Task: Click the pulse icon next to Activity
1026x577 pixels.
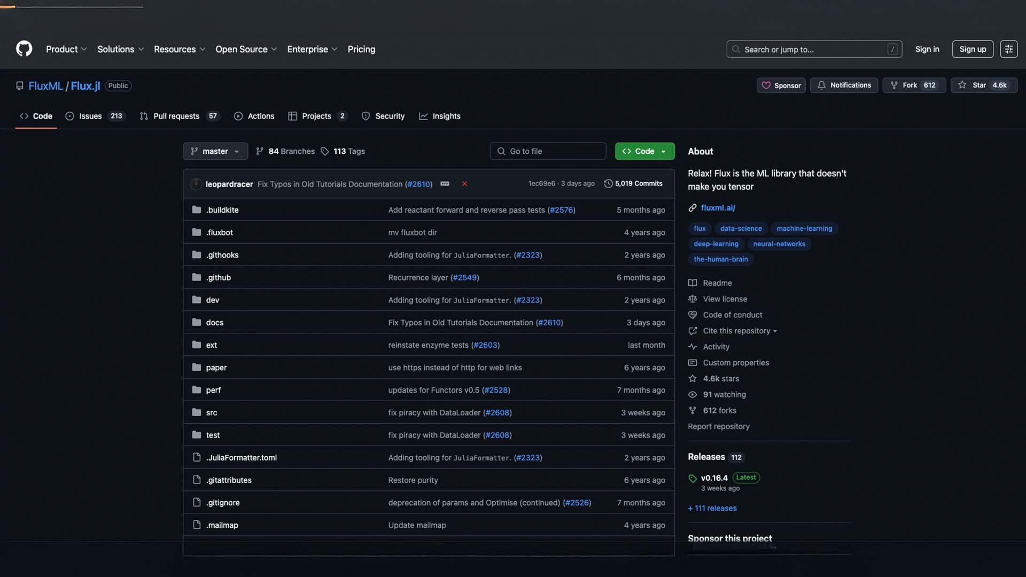Action: tap(693, 347)
